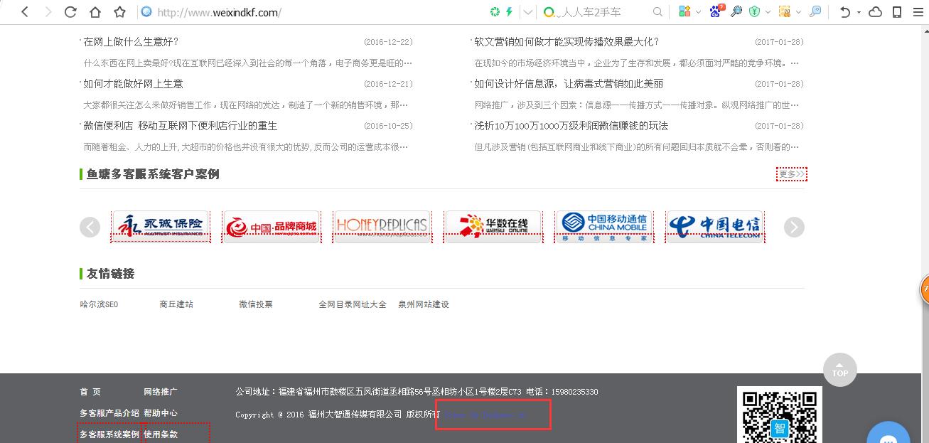Bookmark this page with the star icon
This screenshot has height=443, width=929.
click(x=119, y=12)
